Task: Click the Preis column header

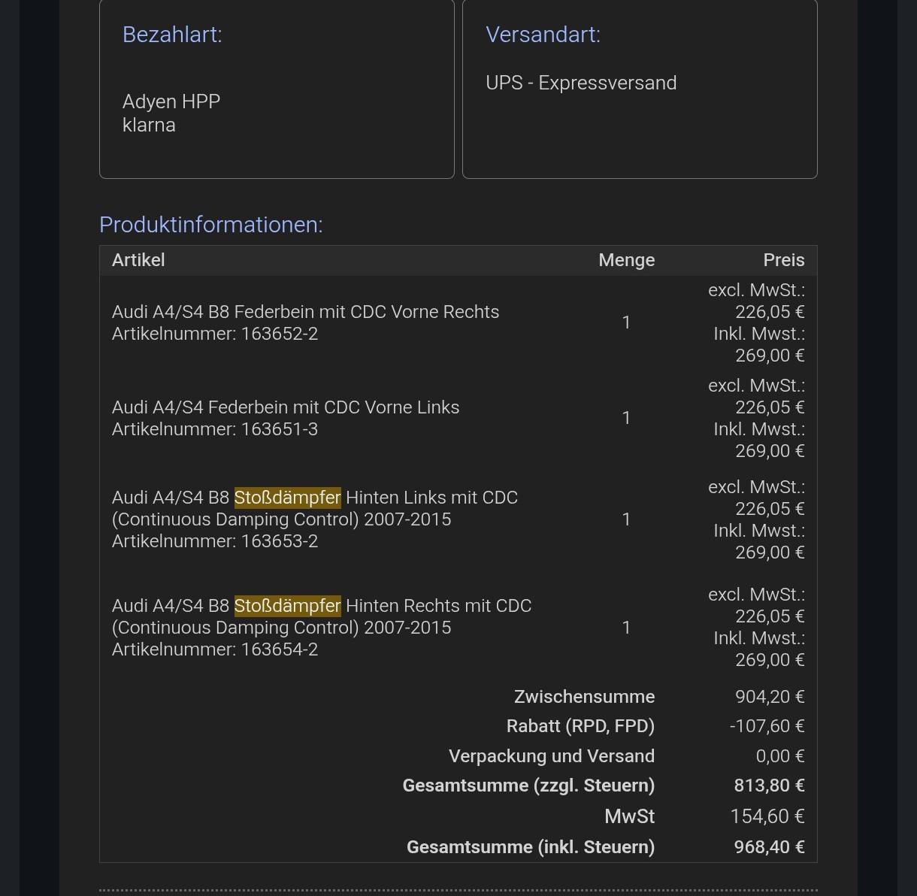Action: click(x=783, y=260)
